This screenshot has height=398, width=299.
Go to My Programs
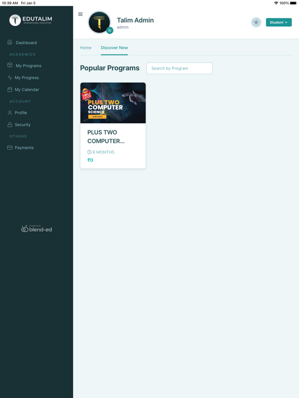point(29,66)
